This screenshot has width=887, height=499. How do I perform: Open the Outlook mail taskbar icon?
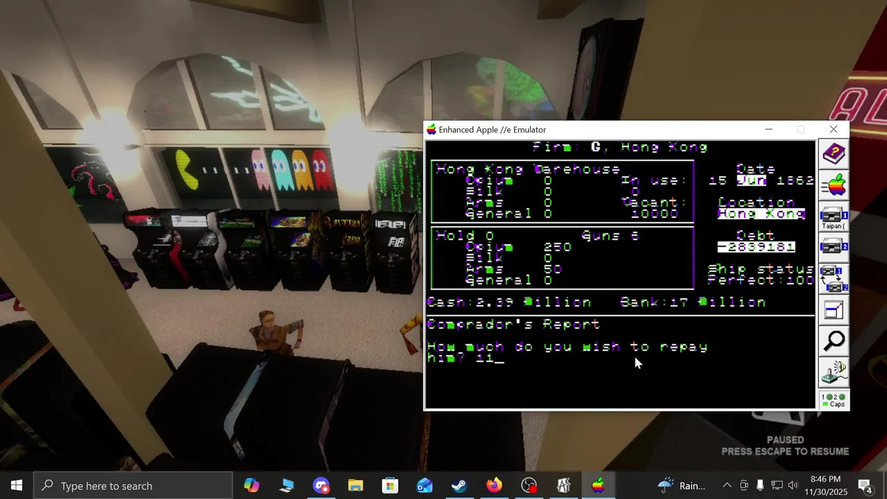(425, 485)
